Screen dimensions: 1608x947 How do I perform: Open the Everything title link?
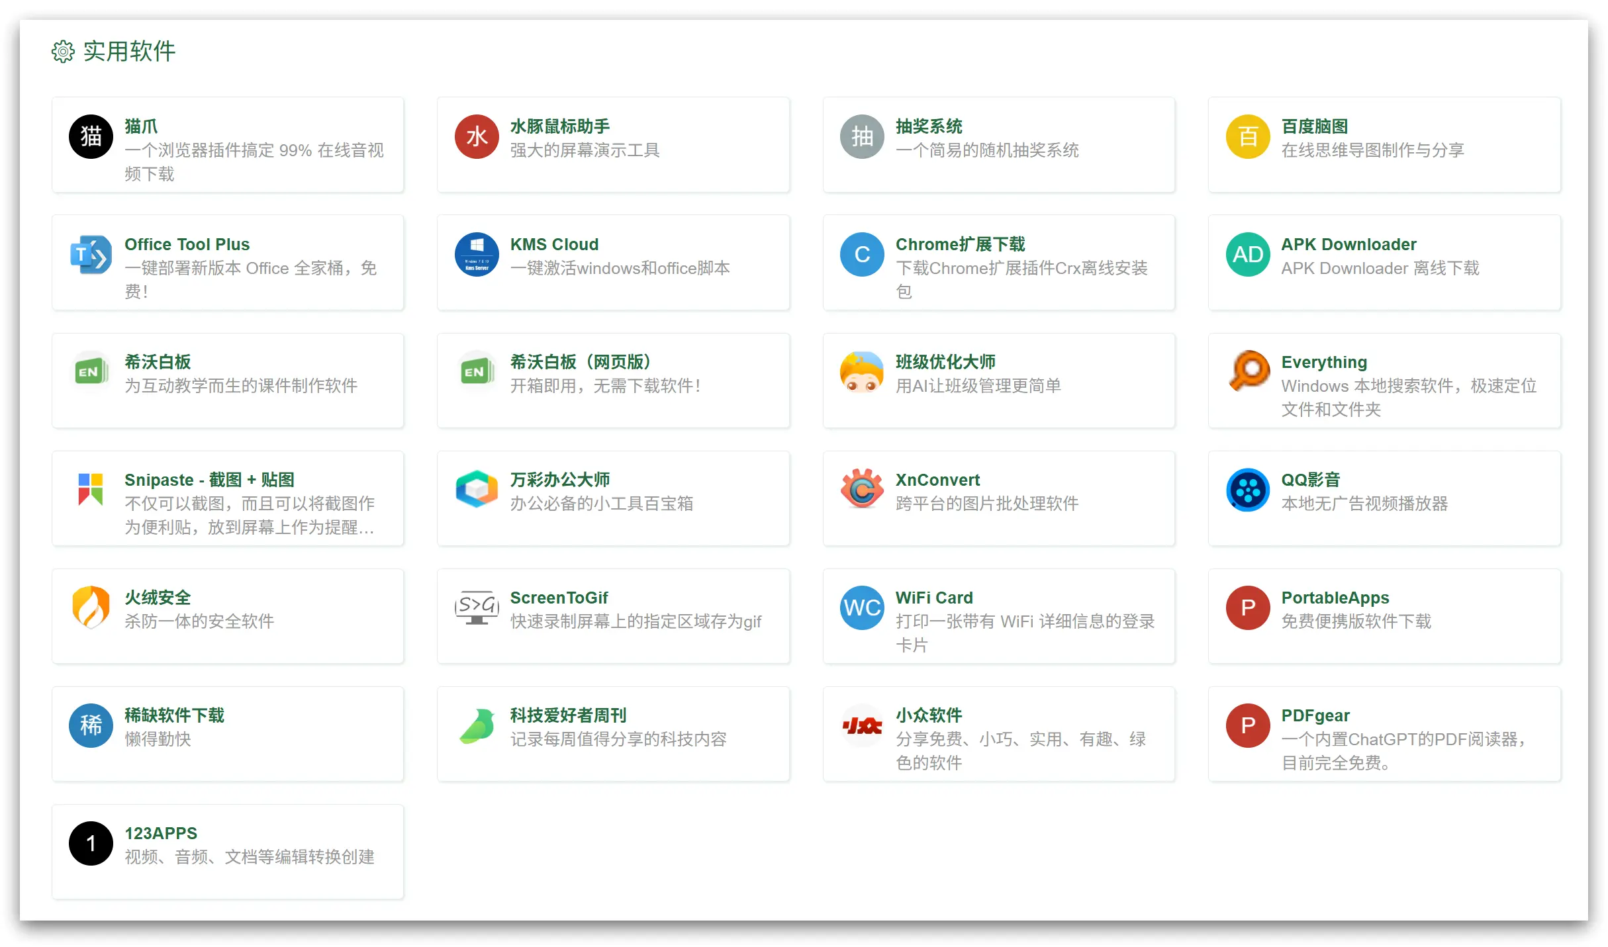tap(1324, 362)
